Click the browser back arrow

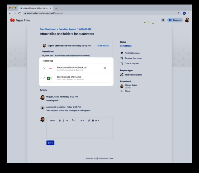click(10, 13)
